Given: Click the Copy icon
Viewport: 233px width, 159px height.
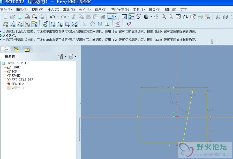Looking at the screenshot, I should pyautogui.click(x=81, y=17).
